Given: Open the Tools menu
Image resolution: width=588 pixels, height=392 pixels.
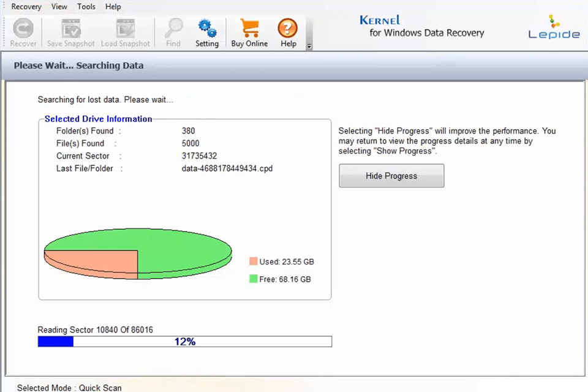Looking at the screenshot, I should [x=86, y=7].
